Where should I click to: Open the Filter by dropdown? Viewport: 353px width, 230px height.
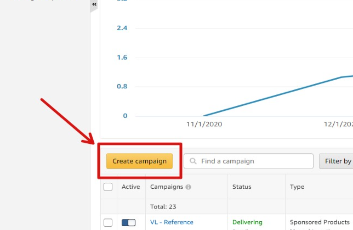click(336, 161)
